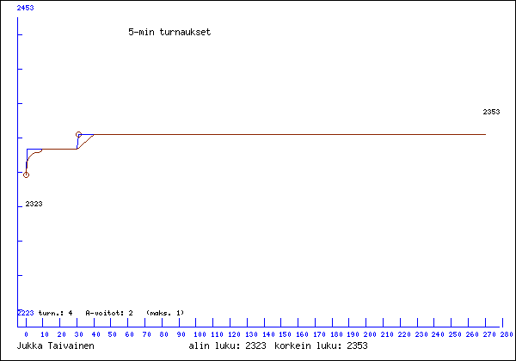Click the 'korkein luku: 2353' text
516x361 pixels.
320,346
